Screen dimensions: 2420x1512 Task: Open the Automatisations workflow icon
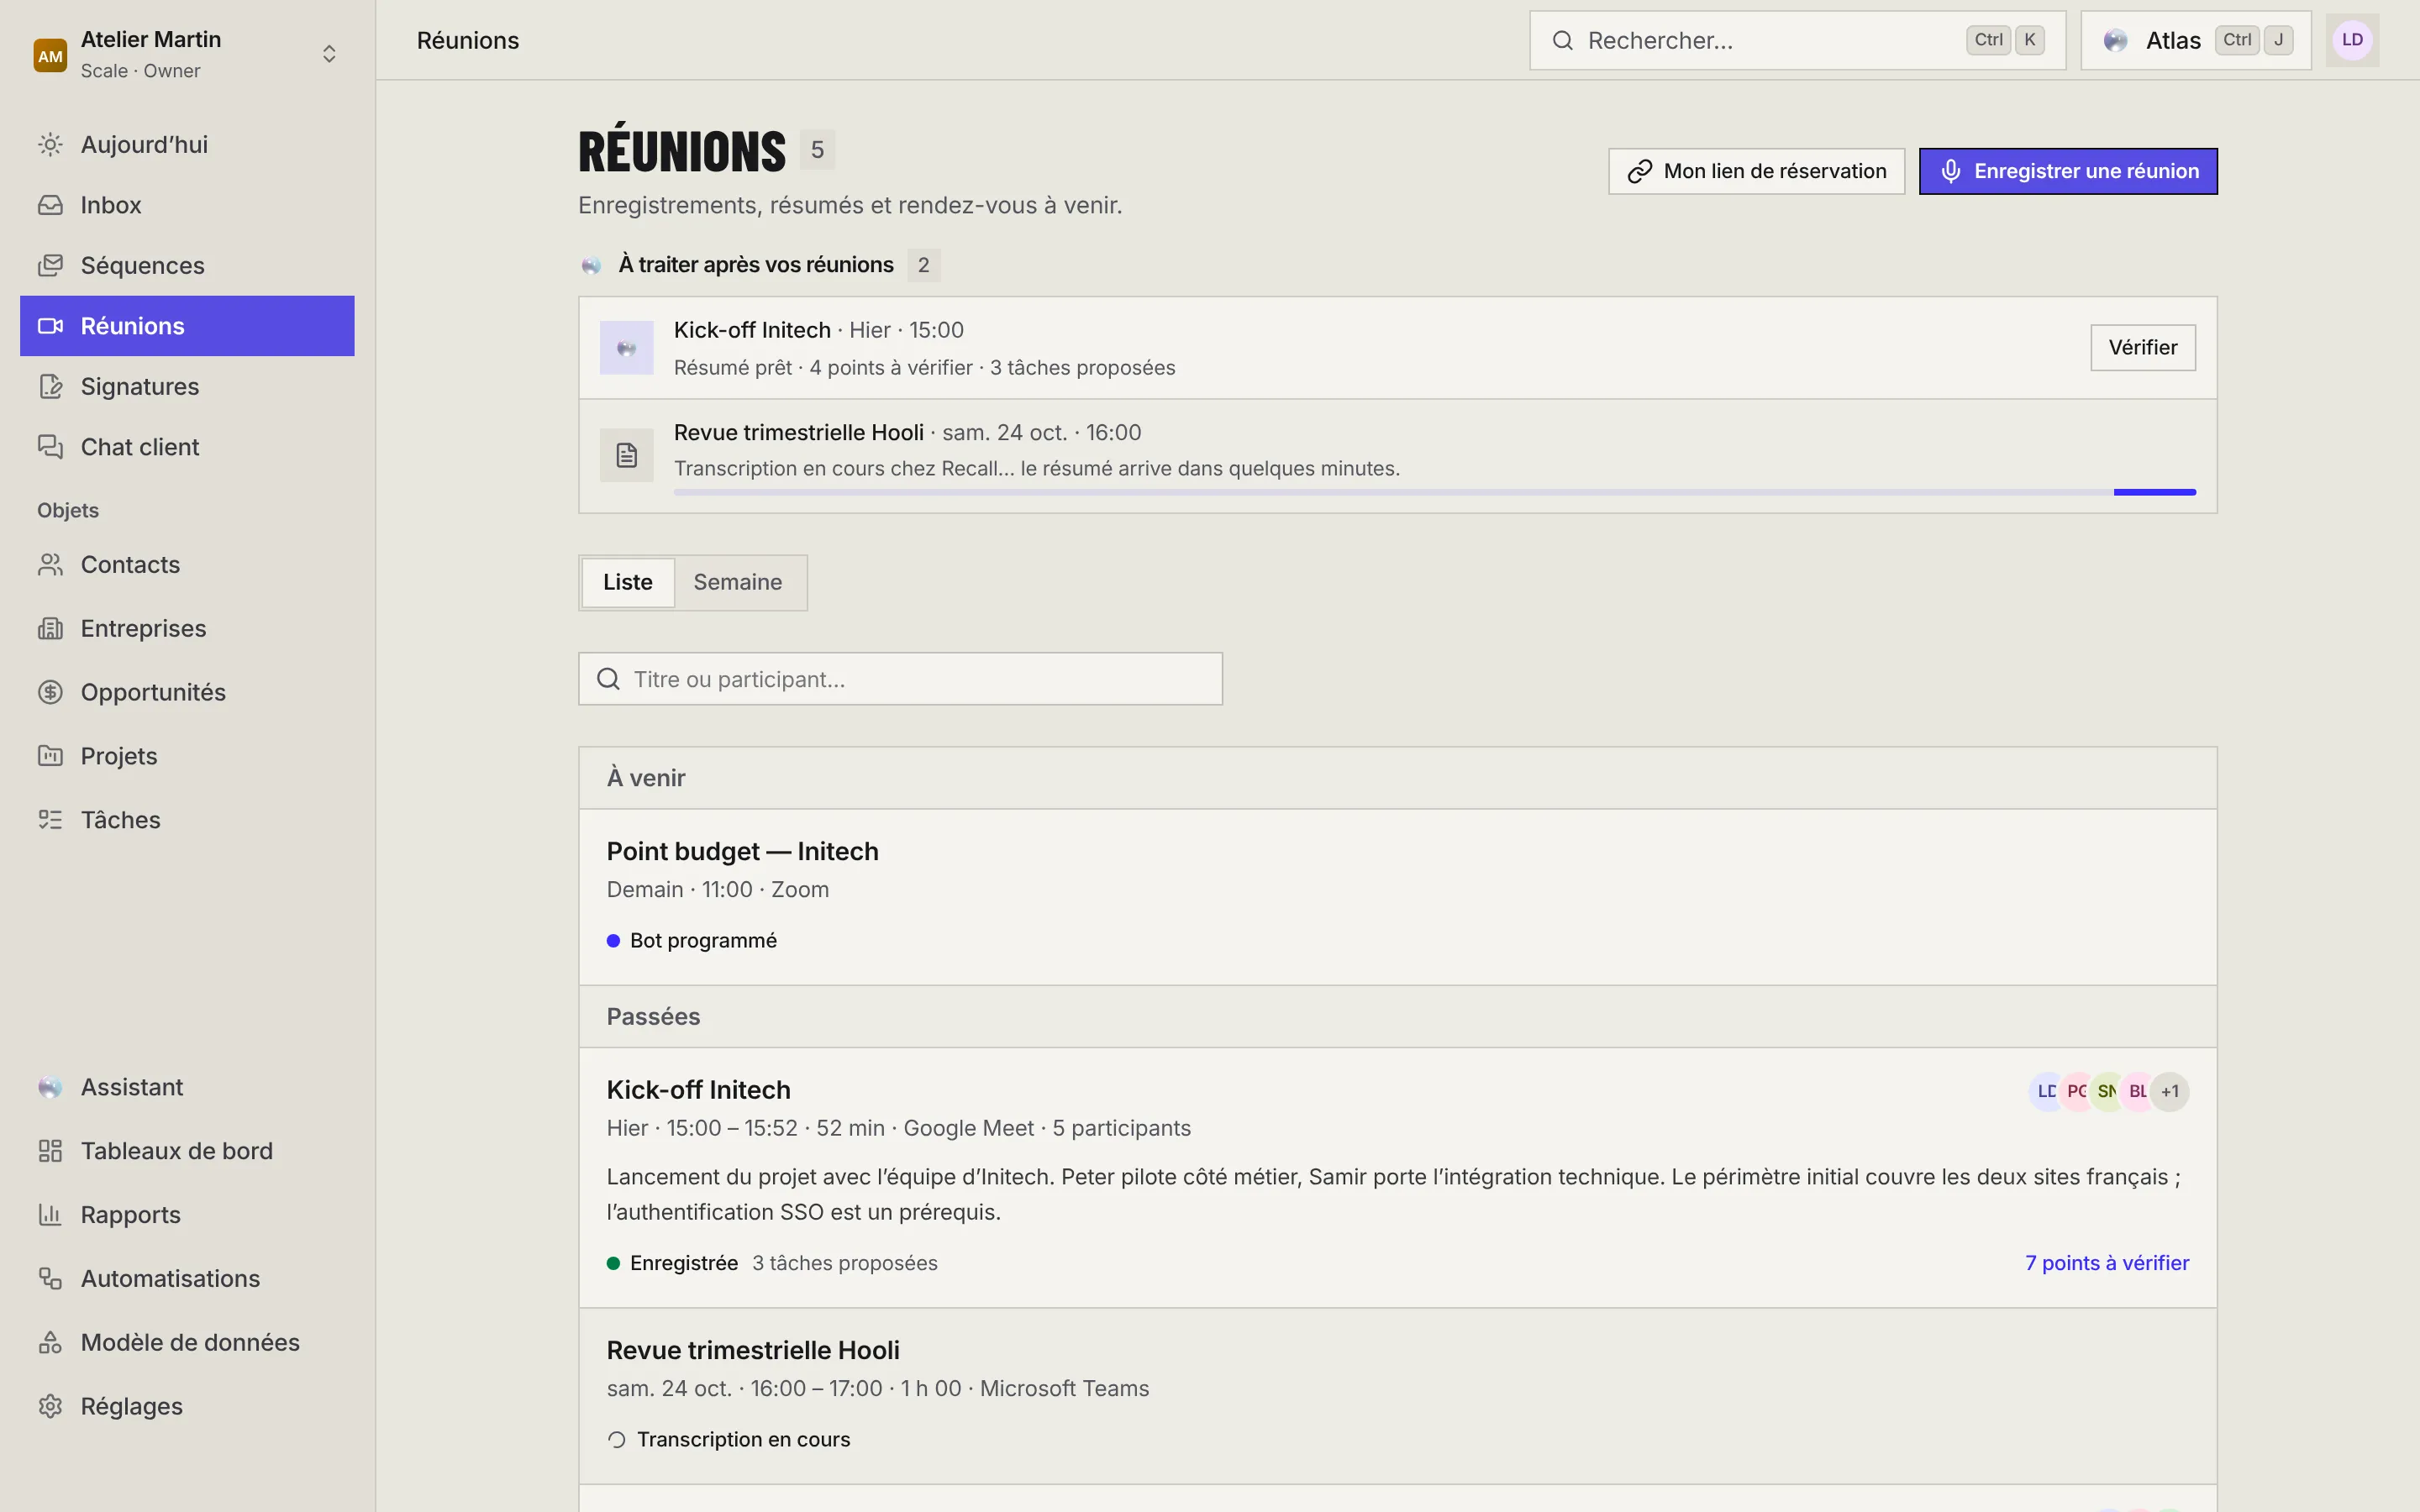(x=50, y=1279)
